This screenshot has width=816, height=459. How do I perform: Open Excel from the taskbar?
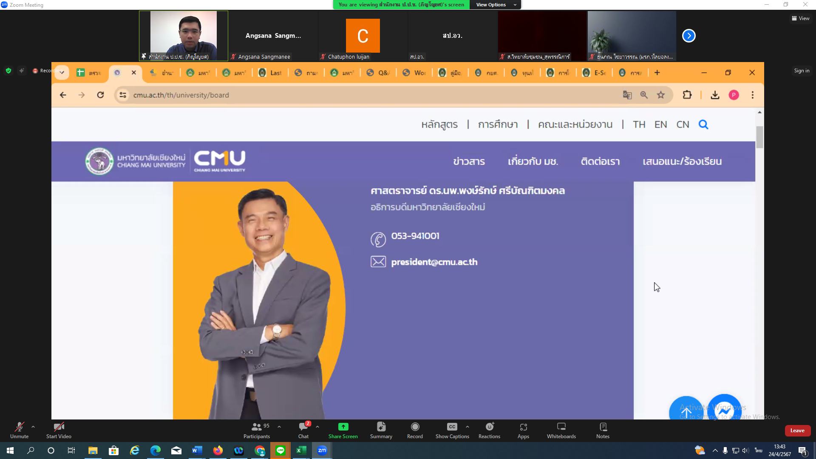click(301, 450)
